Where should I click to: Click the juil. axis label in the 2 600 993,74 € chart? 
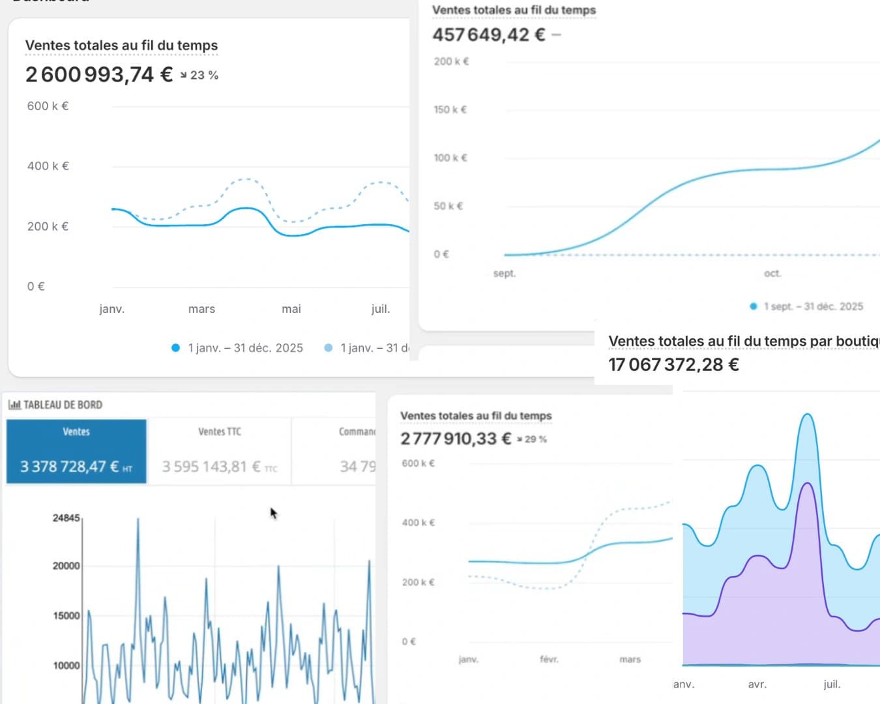pyautogui.click(x=381, y=309)
